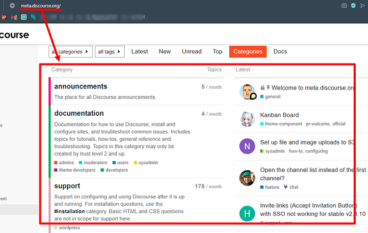Viewport: 368px width, 233px height.
Task: Click avatar of Welcome topic poster
Action: click(247, 92)
